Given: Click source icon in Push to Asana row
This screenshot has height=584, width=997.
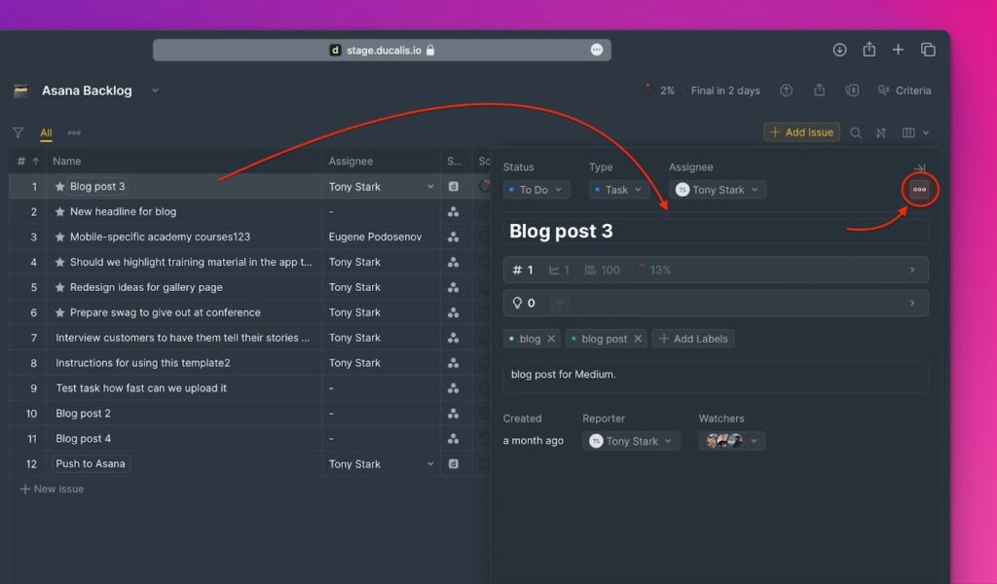Looking at the screenshot, I should click(454, 464).
